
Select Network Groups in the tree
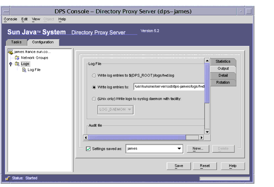34,58
